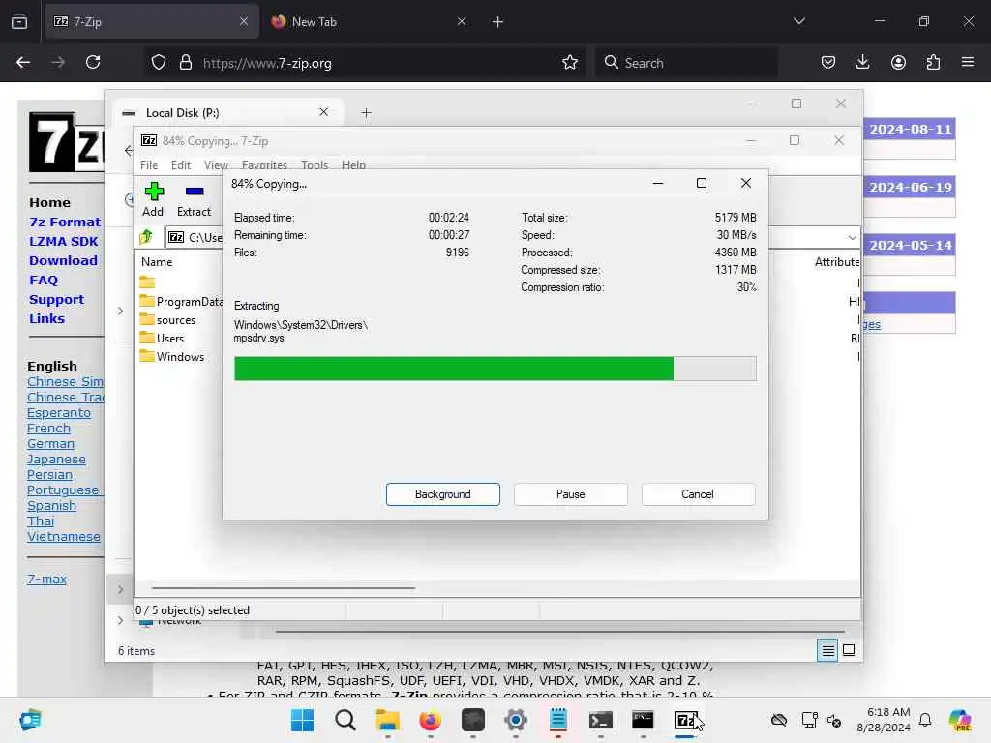Open the clock showing 6:18 AM
Image resolution: width=991 pixels, height=743 pixels.
[x=884, y=720]
